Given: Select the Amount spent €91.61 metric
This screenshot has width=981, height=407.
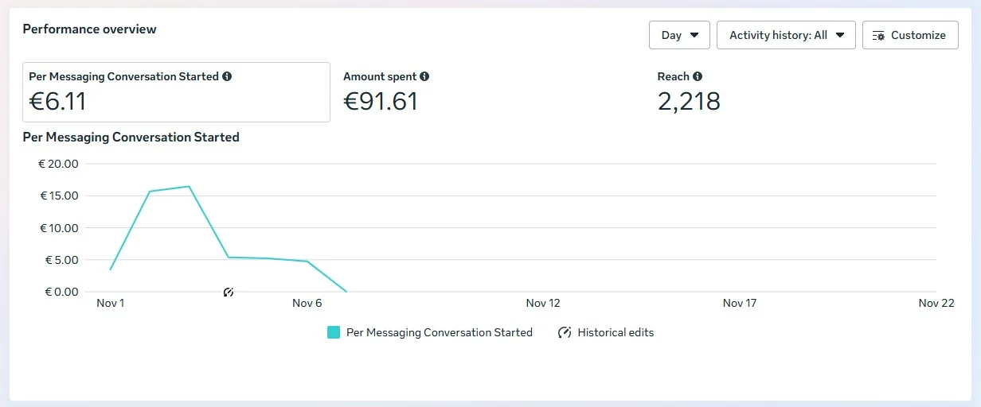Looking at the screenshot, I should [381, 101].
